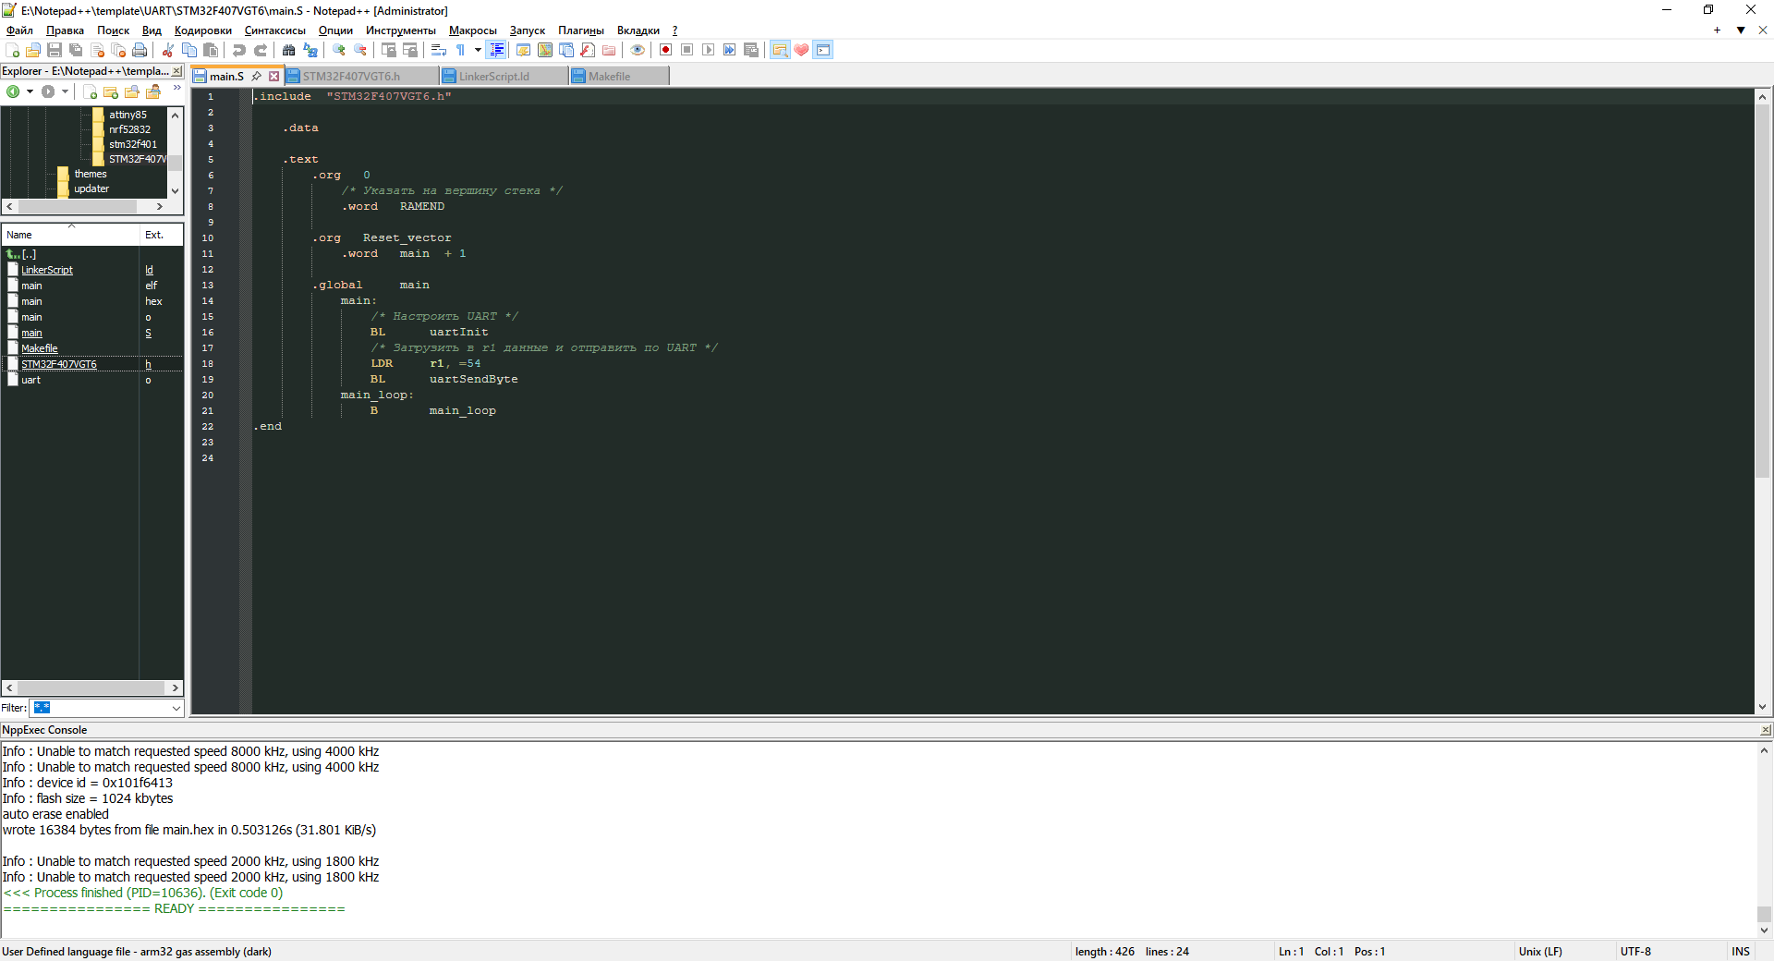
Task: Redo the edit via toolbar arrow
Action: tap(261, 50)
